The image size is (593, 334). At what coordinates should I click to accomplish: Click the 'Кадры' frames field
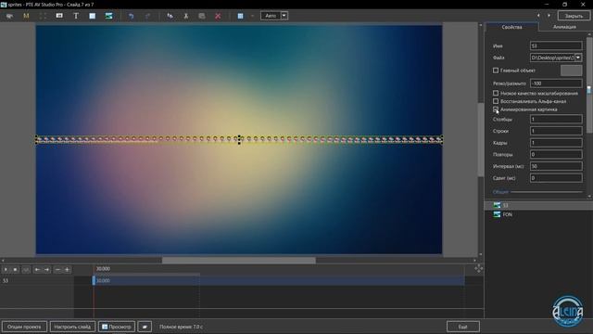[x=556, y=143]
